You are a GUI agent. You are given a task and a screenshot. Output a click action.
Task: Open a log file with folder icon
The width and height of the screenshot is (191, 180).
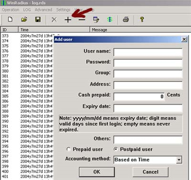(24, 19)
